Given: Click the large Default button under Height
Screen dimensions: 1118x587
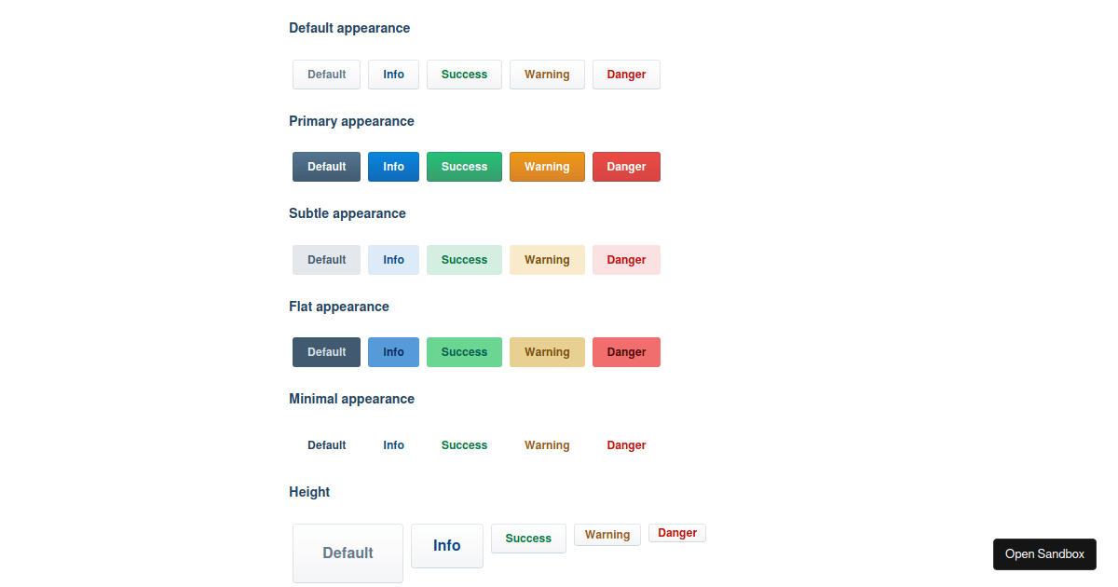Looking at the screenshot, I should click(x=348, y=553).
